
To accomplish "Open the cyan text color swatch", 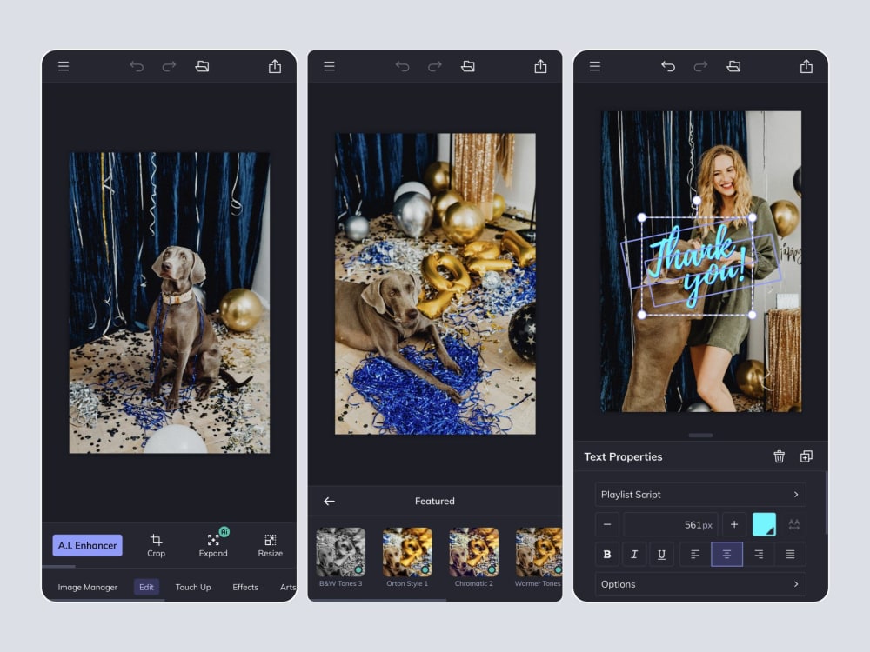I will pos(764,524).
